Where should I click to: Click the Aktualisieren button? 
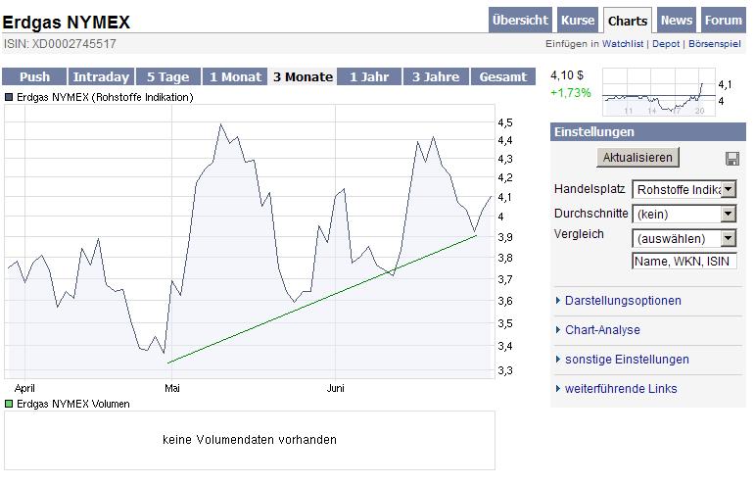(637, 158)
